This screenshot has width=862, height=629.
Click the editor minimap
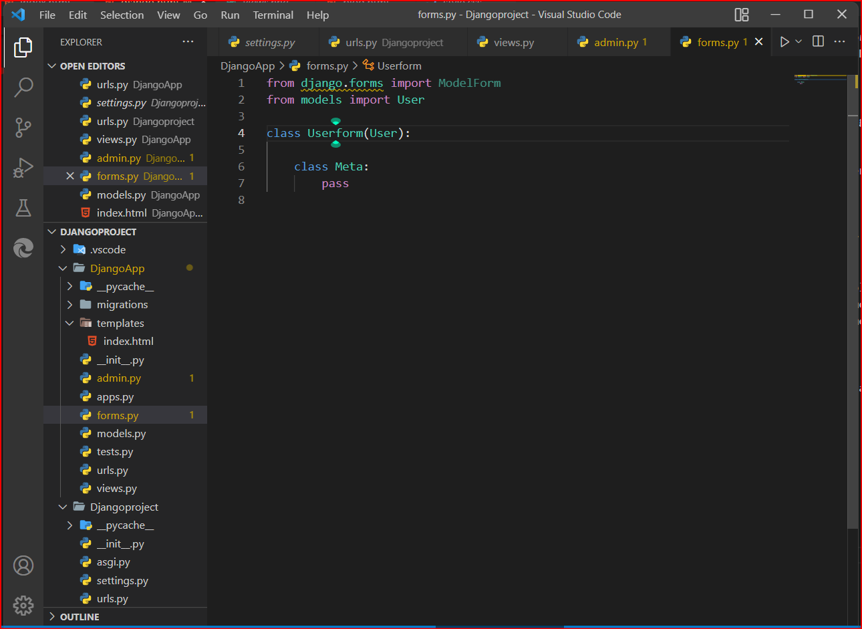(821, 80)
